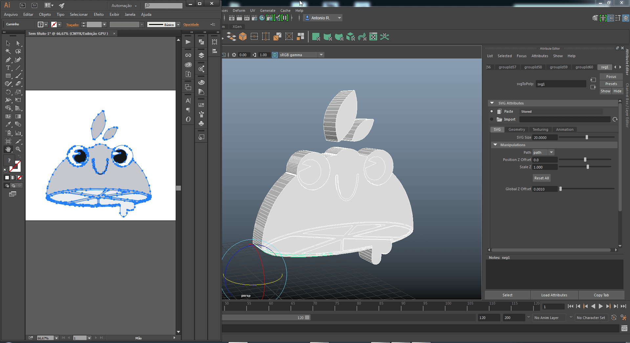Image resolution: width=630 pixels, height=343 pixels.
Task: Collapse the SVG Attributes section
Action: click(x=492, y=103)
